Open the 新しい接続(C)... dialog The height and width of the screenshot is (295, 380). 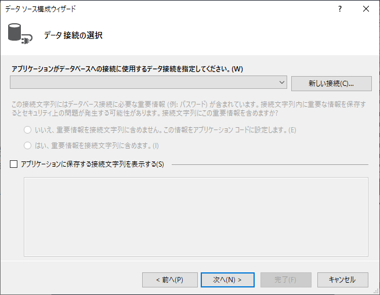(331, 83)
